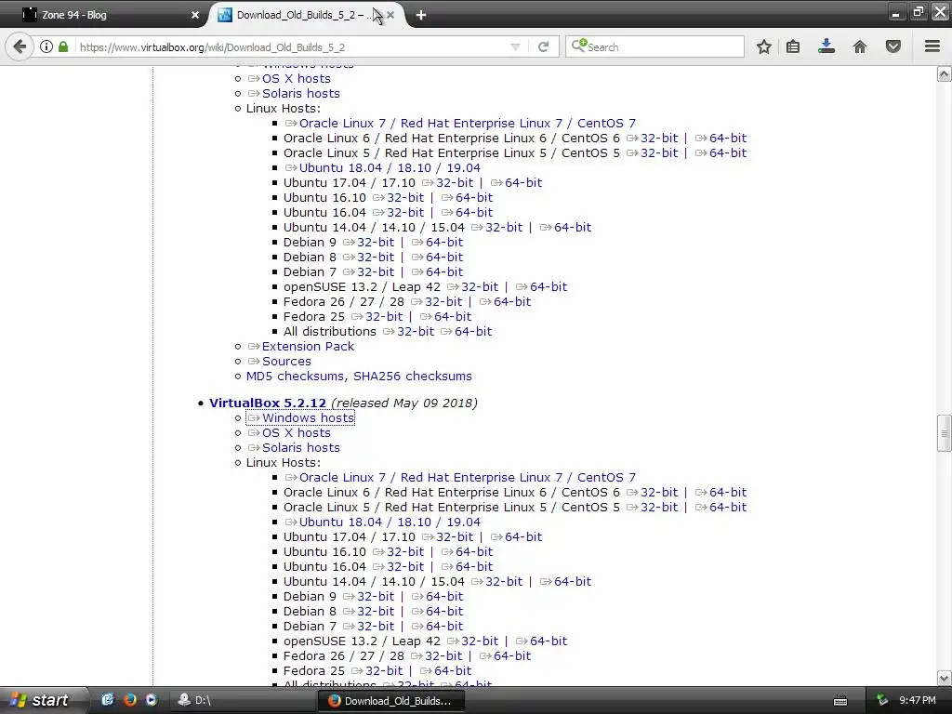The image size is (952, 714).
Task: Open top Ubuntu 18.04 / 18.10 / 19.04 link
Action: pos(383,167)
